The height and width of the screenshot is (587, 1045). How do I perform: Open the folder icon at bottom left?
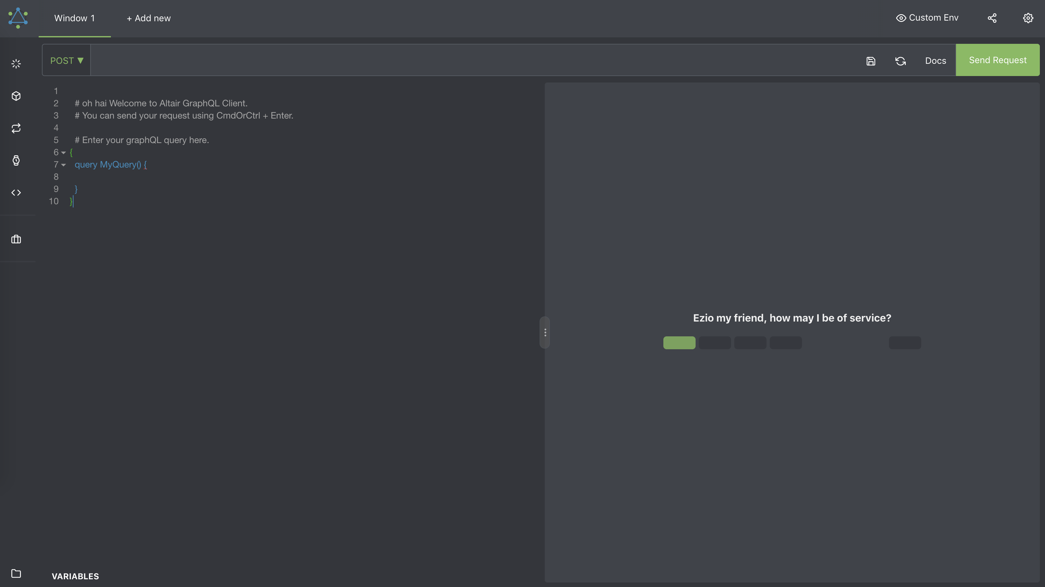click(x=16, y=573)
